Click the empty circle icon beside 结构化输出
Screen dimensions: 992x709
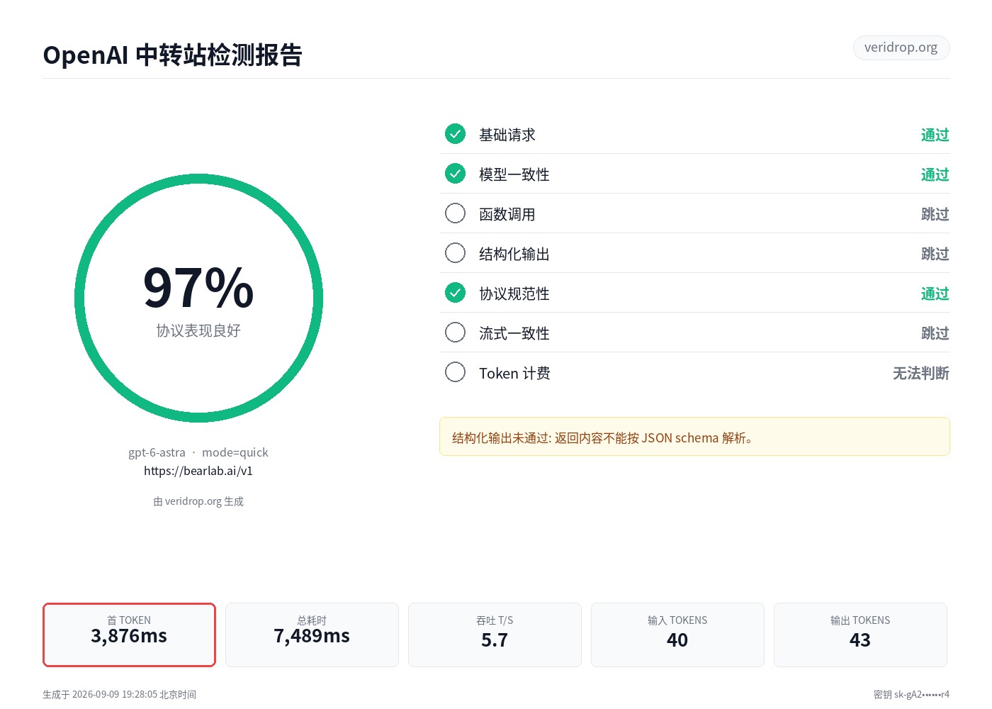(455, 252)
